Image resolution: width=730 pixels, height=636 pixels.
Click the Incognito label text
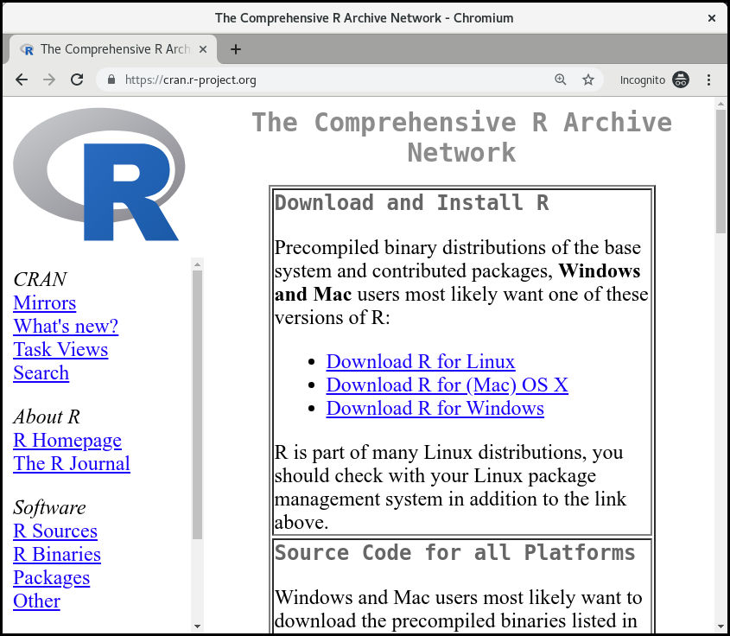click(643, 80)
